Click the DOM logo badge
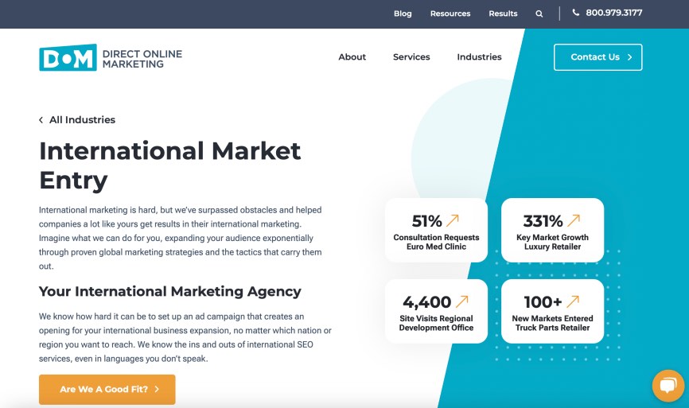Screen dimensions: 689x408 pyautogui.click(x=68, y=57)
